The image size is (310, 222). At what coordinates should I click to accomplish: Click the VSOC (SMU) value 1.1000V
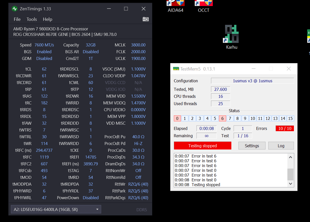coord(138,69)
